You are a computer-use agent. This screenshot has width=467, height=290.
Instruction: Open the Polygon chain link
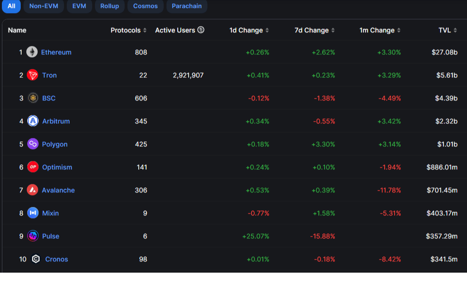point(55,145)
